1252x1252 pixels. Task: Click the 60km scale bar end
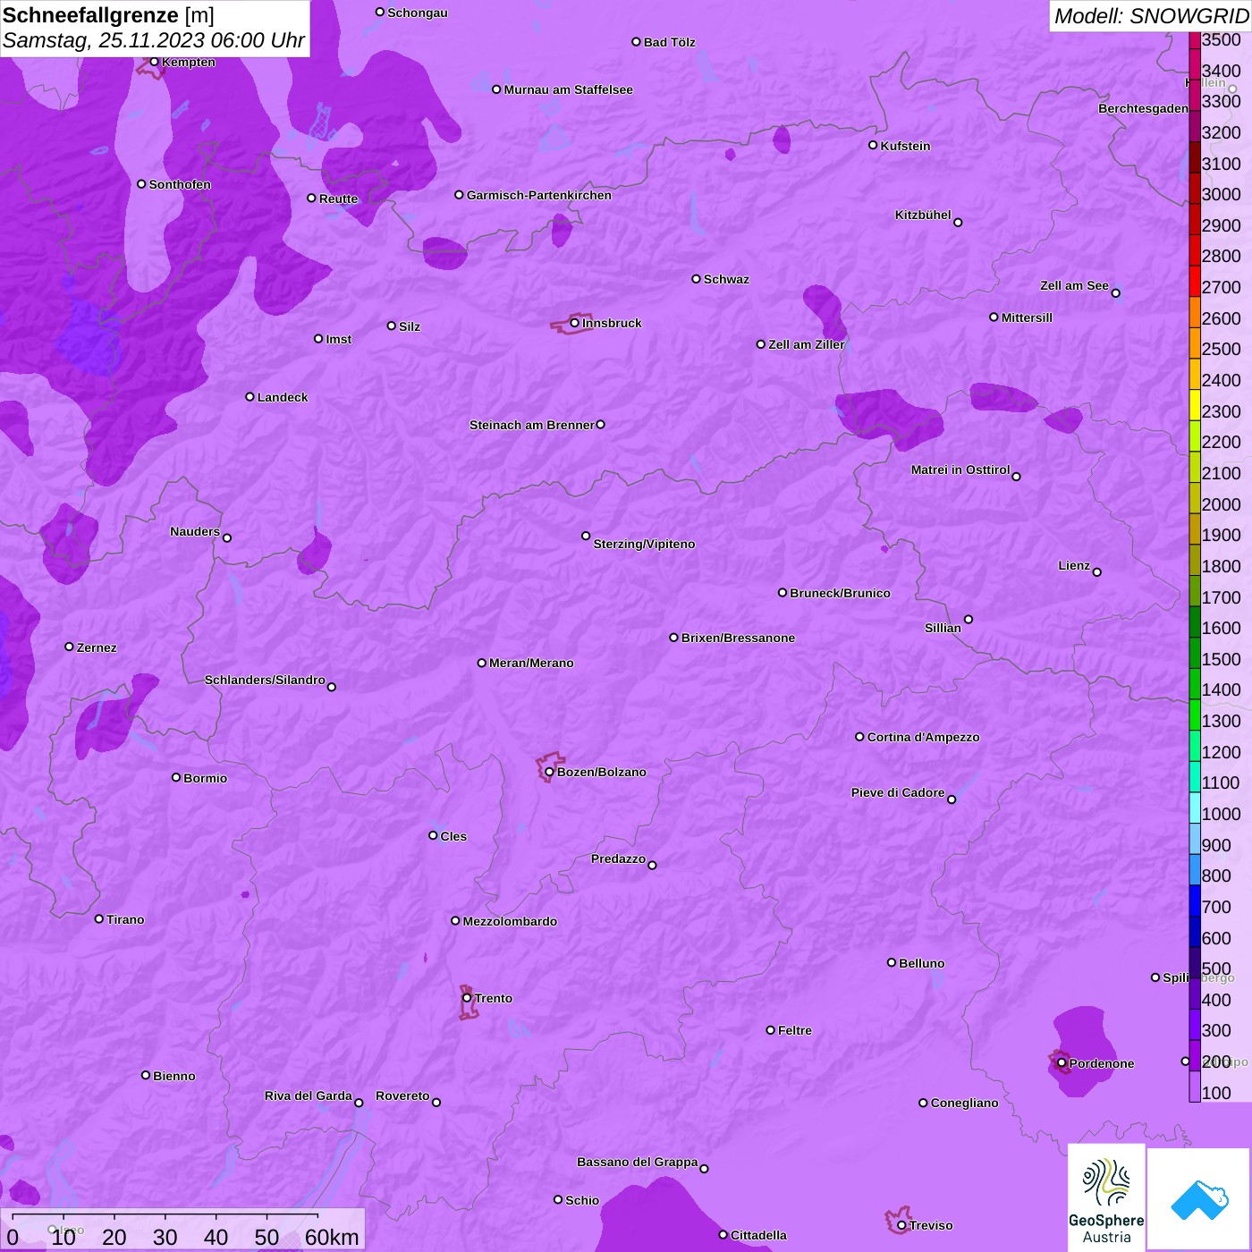(317, 1216)
